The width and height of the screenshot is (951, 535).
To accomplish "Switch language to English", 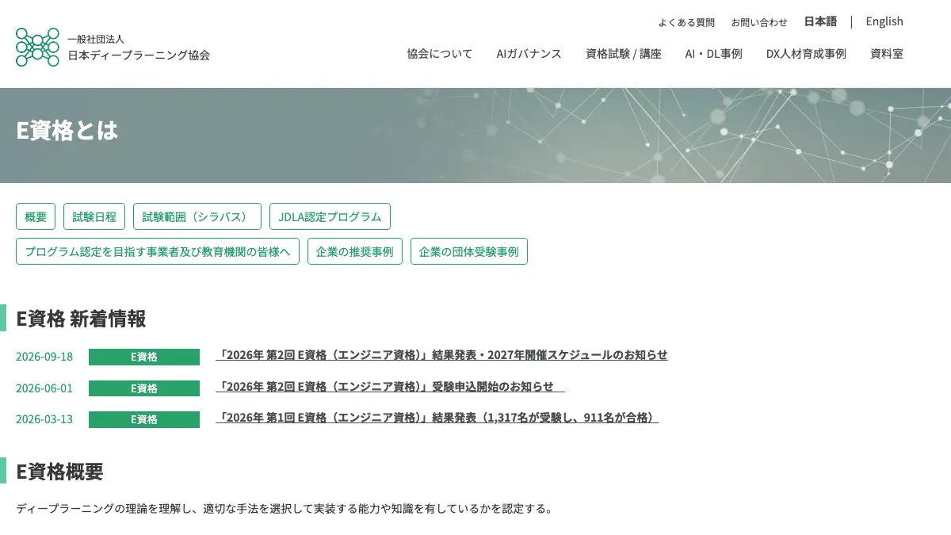I will [884, 21].
